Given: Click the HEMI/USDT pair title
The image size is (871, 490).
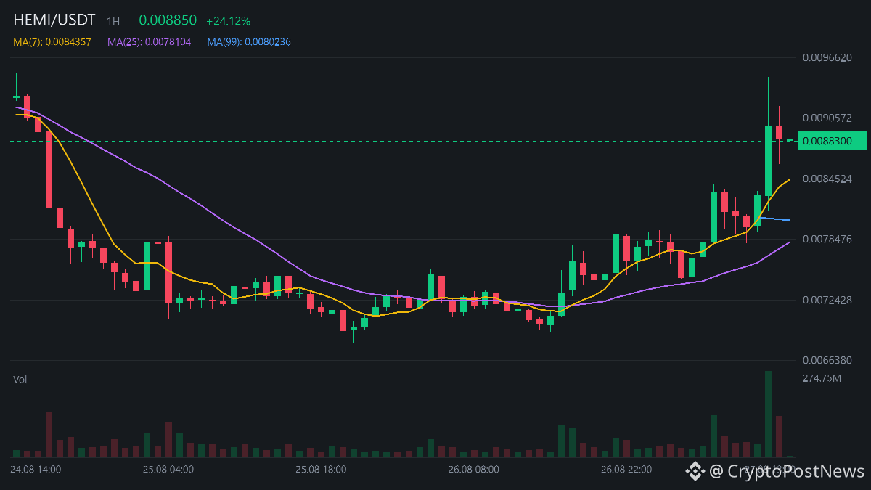Looking at the screenshot, I should (54, 20).
